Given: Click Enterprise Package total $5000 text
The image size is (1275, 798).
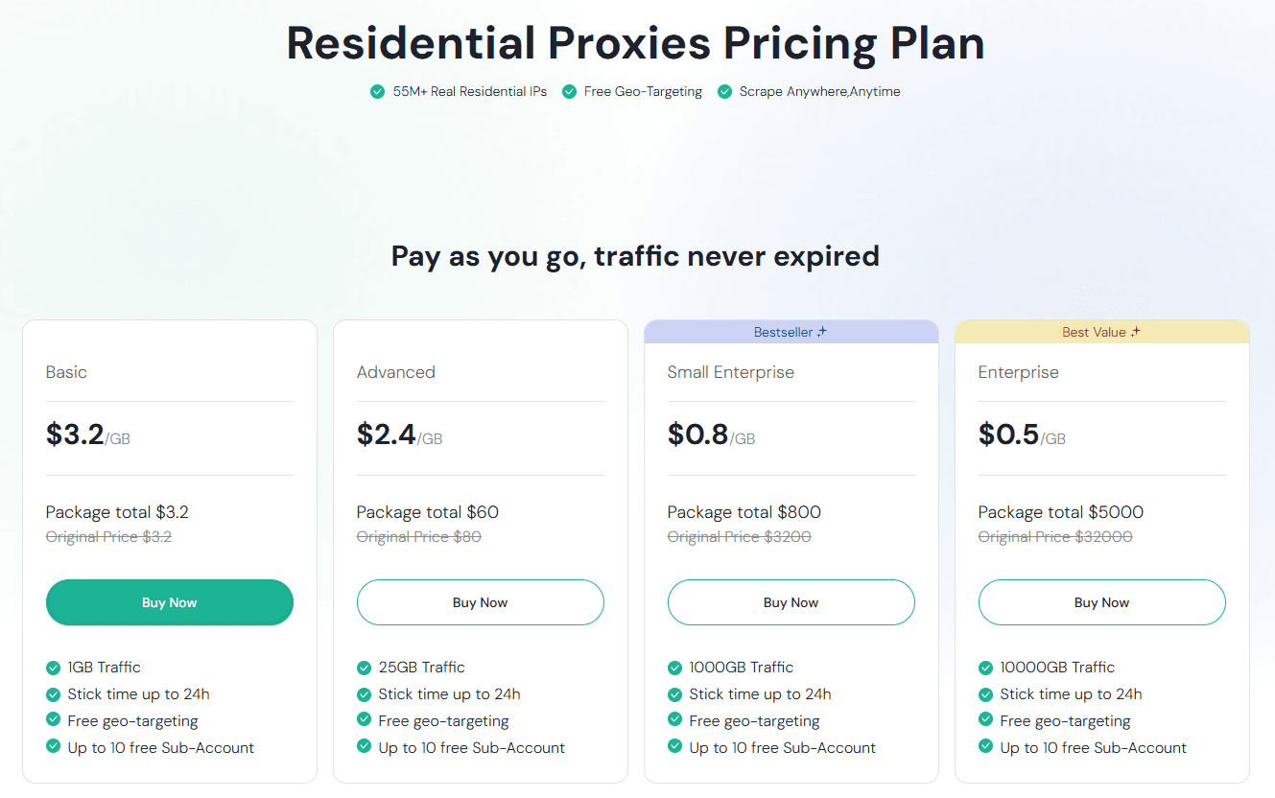Looking at the screenshot, I should click(x=1060, y=512).
